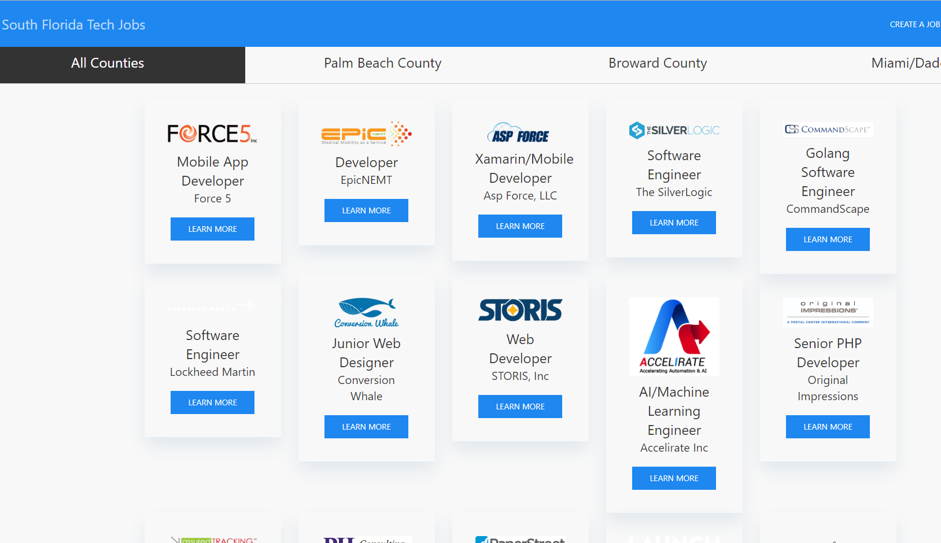This screenshot has width=941, height=543.
Task: Click the Original Impressions company name text
Action: coord(828,388)
